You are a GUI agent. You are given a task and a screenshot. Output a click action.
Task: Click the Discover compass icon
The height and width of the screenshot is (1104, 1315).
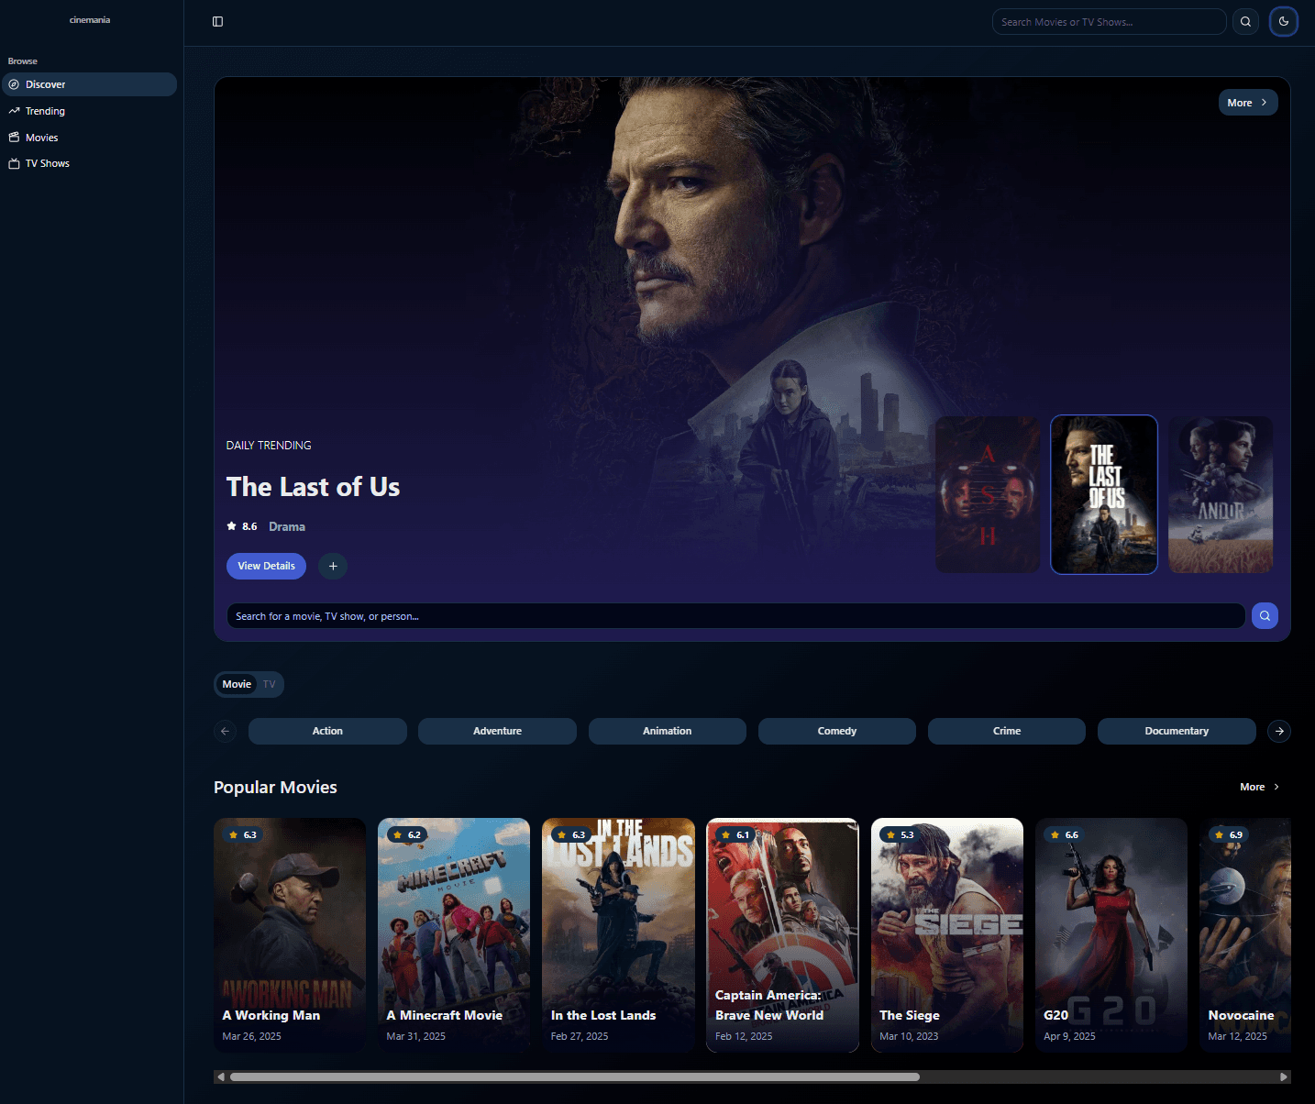coord(14,84)
